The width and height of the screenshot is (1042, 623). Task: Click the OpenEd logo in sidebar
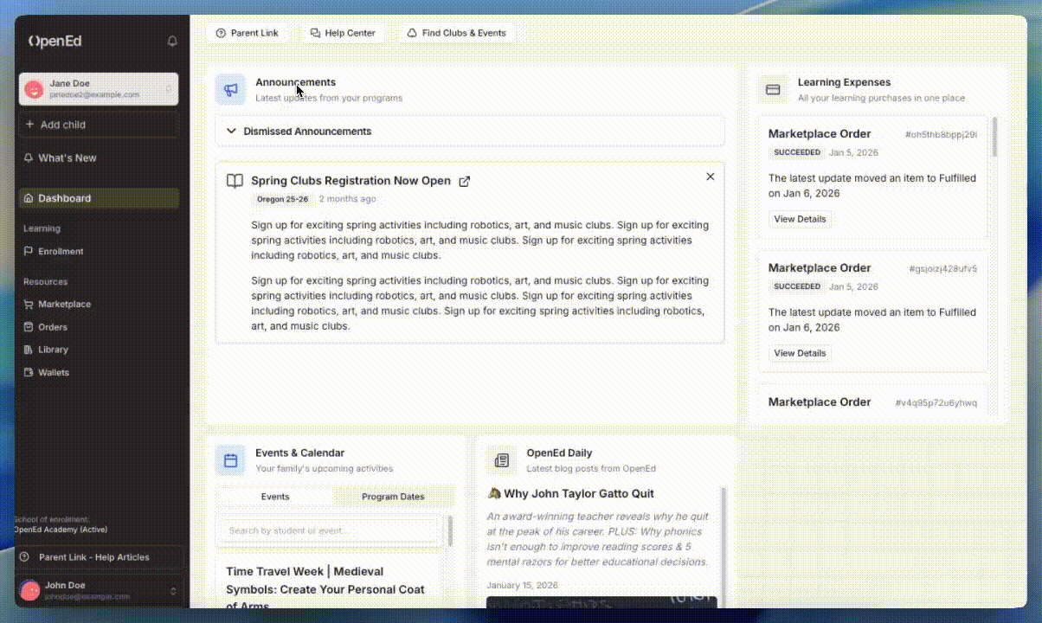(55, 42)
